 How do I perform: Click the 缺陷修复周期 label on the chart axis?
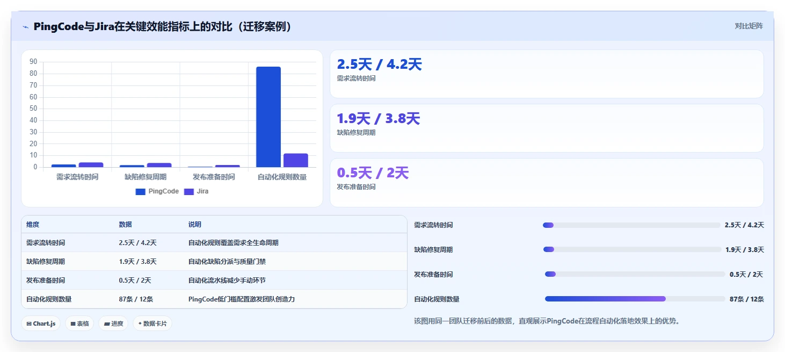point(146,177)
